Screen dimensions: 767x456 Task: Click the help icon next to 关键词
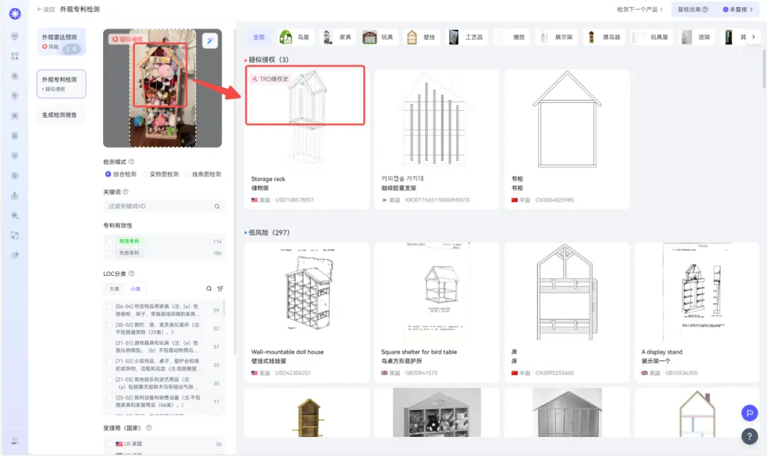pyautogui.click(x=126, y=192)
